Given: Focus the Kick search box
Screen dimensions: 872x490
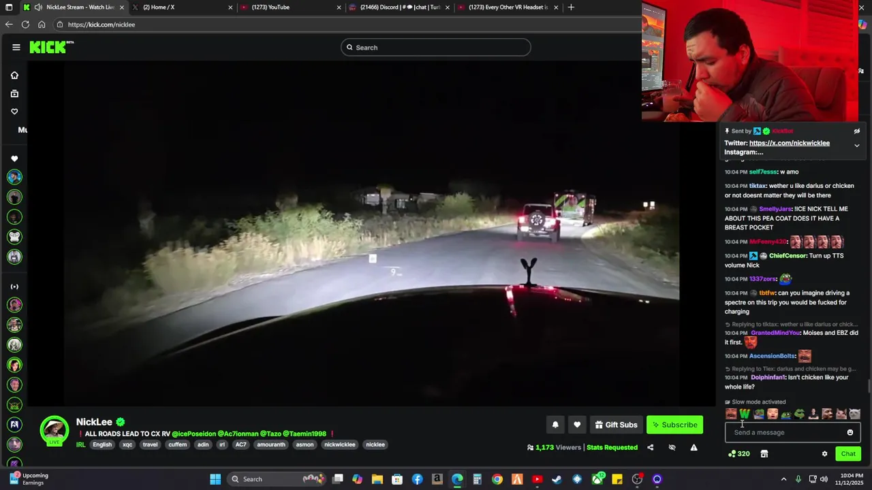Looking at the screenshot, I should coord(436,48).
